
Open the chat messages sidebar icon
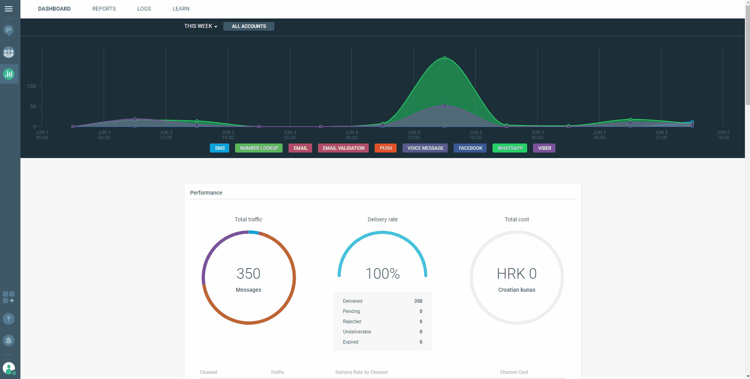pyautogui.click(x=9, y=30)
